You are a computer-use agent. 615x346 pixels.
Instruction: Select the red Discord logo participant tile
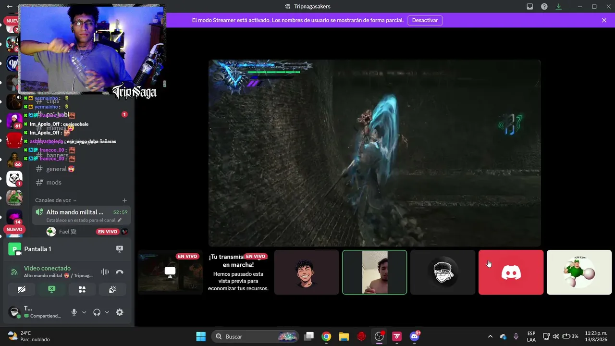pos(511,272)
